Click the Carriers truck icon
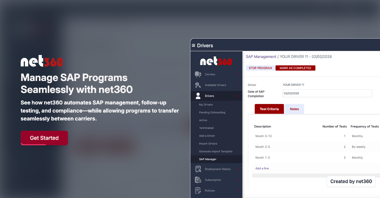 198,74
